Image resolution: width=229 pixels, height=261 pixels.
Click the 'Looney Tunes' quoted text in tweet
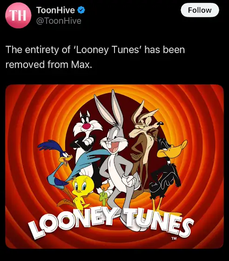[x=107, y=50]
